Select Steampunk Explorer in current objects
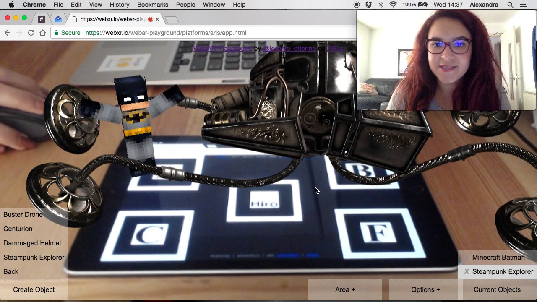 (x=503, y=271)
